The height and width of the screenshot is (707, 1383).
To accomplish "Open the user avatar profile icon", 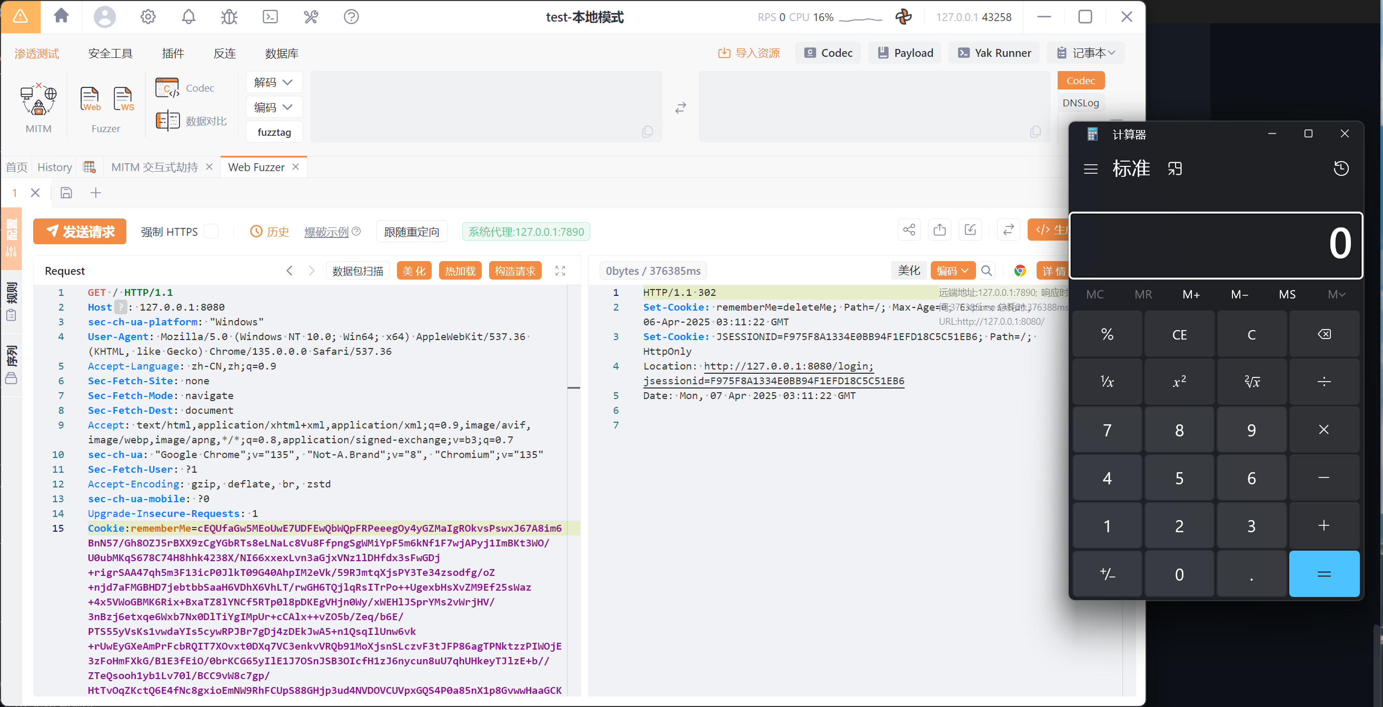I will pos(105,17).
